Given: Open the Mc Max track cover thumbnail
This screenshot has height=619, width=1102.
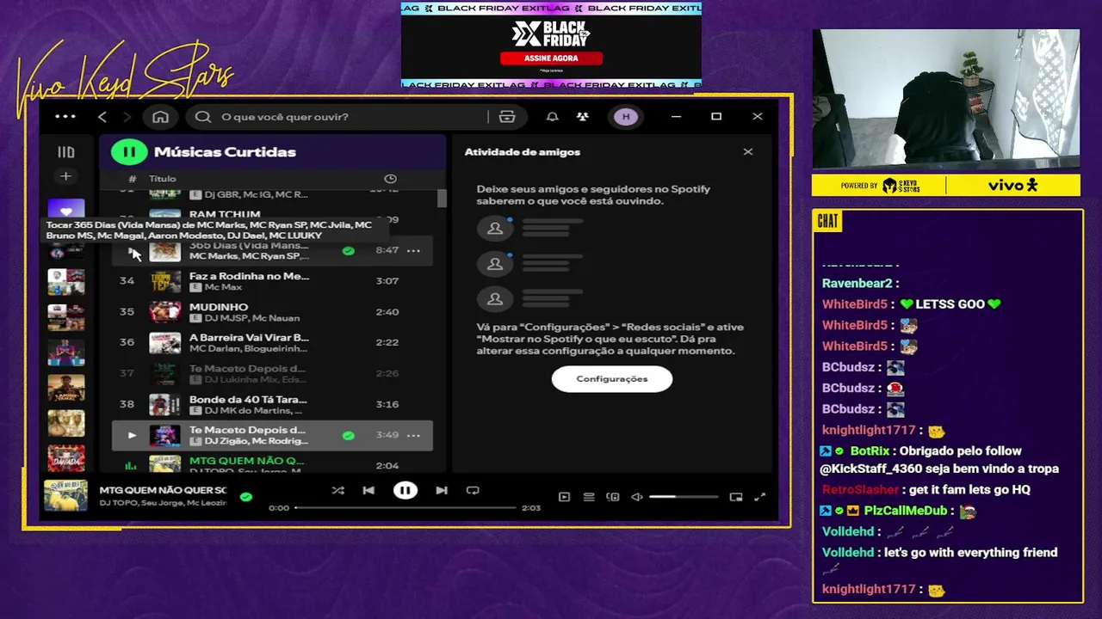Looking at the screenshot, I should coord(165,282).
